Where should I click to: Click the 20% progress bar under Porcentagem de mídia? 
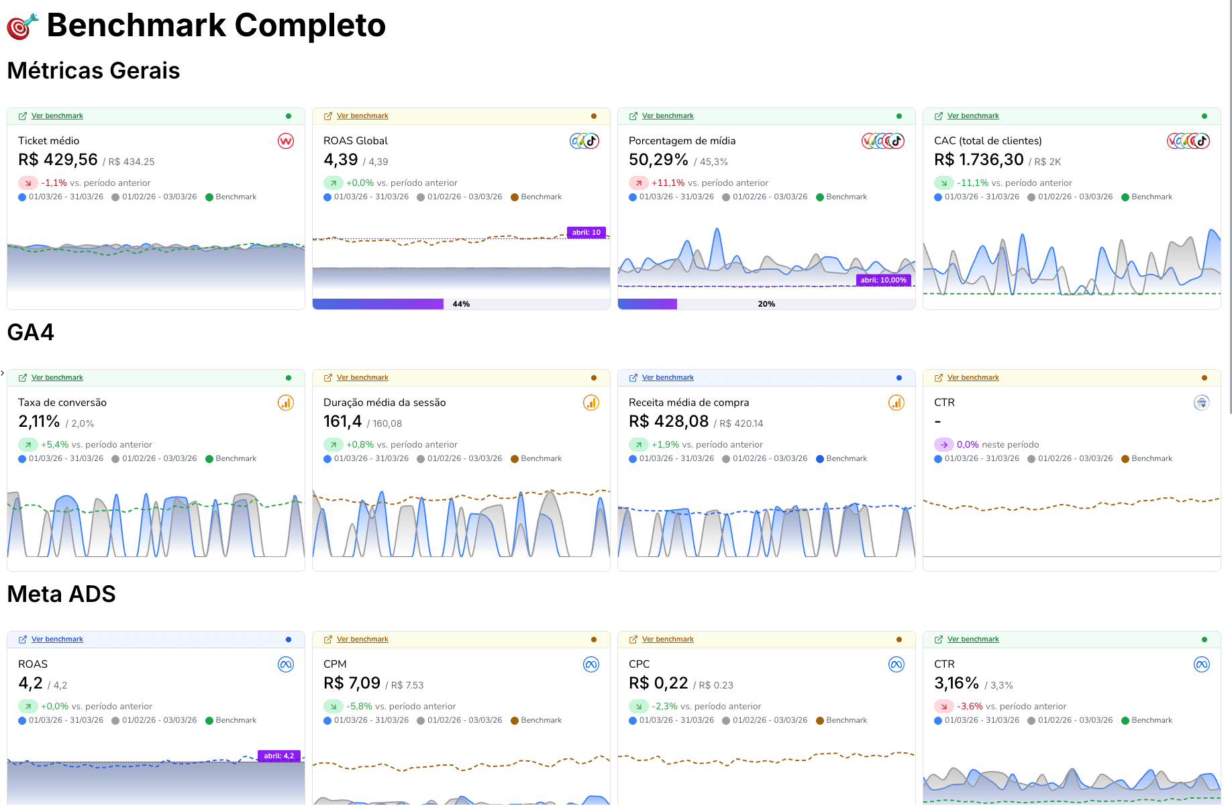tap(766, 304)
